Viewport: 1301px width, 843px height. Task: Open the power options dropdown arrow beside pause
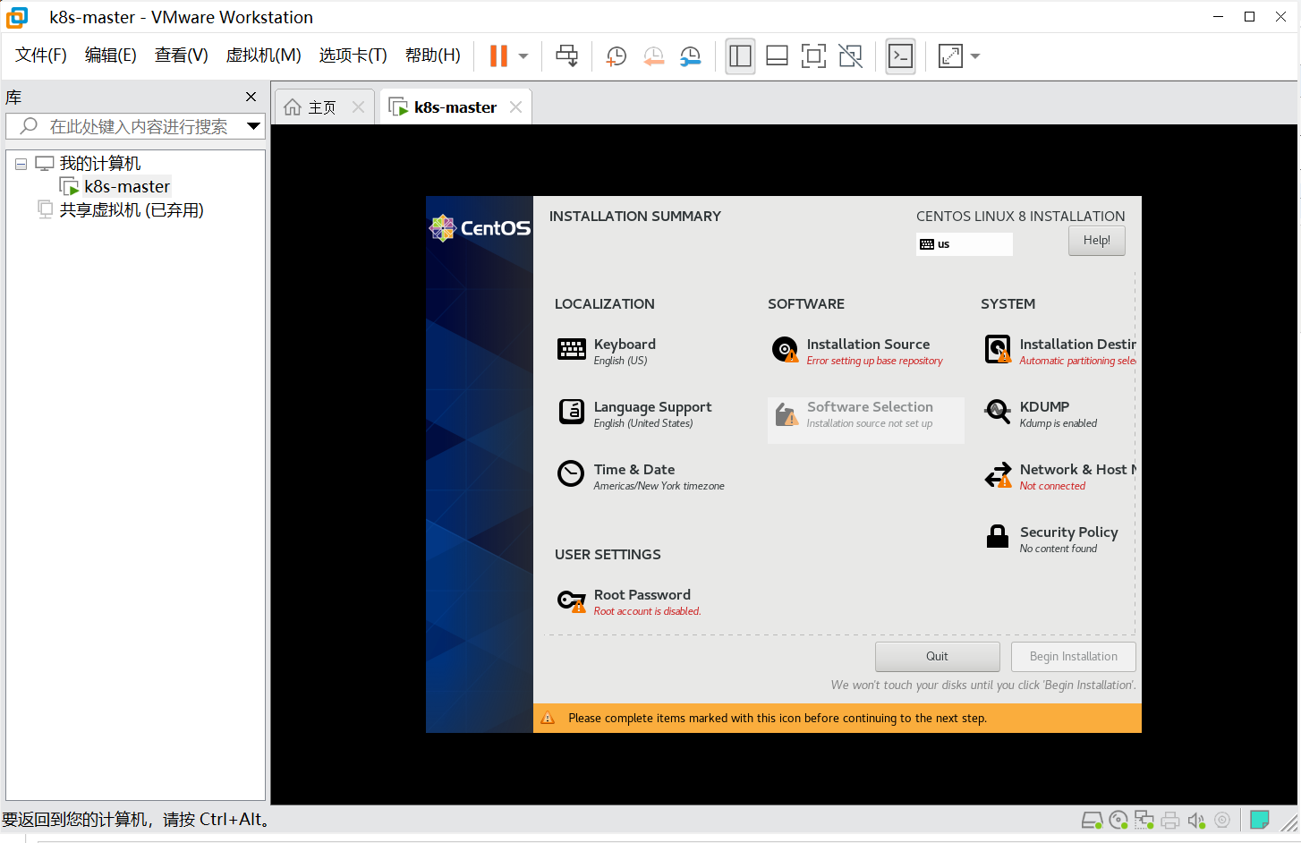(x=523, y=56)
